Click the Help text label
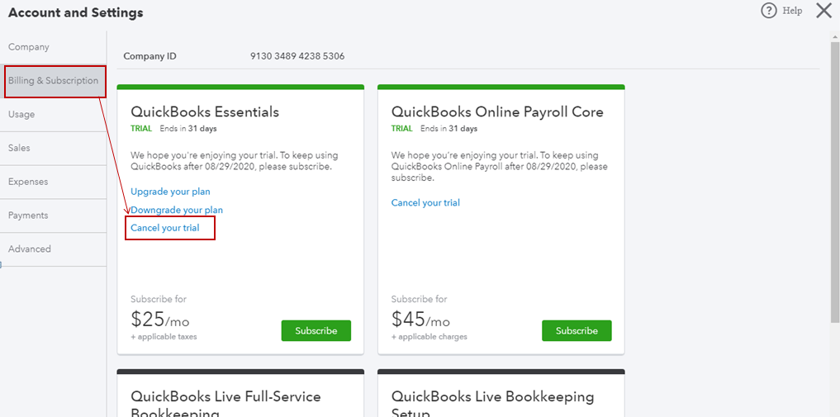840x417 pixels. 792,11
